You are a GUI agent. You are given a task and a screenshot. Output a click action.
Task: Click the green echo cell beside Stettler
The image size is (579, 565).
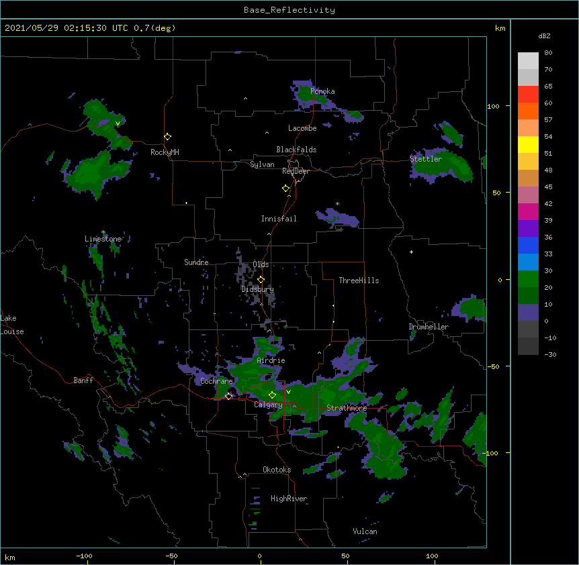pyautogui.click(x=441, y=166)
